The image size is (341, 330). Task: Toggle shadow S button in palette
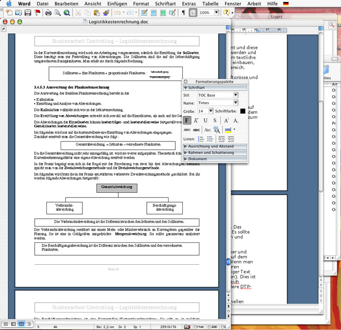[x=215, y=120]
